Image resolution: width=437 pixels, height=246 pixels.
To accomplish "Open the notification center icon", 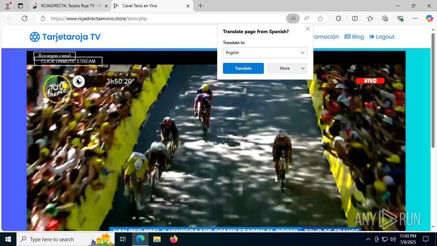I will [x=426, y=239].
